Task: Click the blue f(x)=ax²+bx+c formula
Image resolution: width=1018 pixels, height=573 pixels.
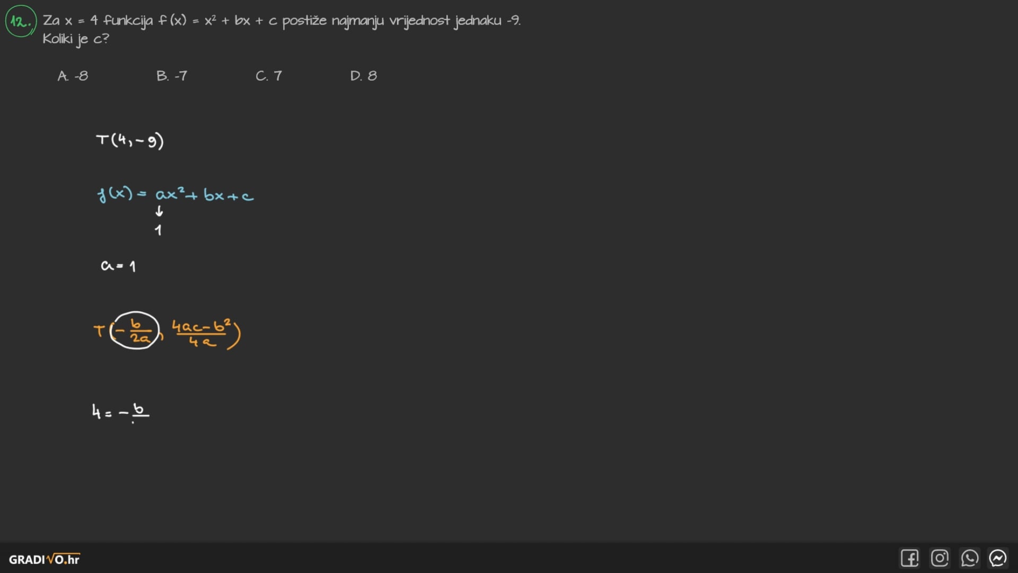Action: 175,194
